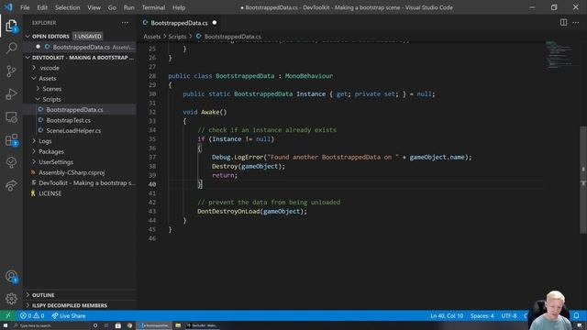Open the Run menu
The width and height of the screenshot is (587, 330).
coord(128,7)
